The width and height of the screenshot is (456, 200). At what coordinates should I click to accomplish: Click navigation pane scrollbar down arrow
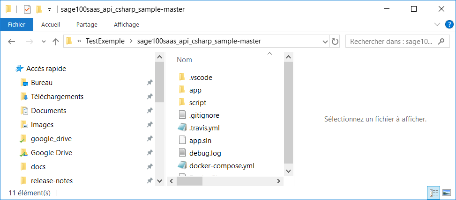pyautogui.click(x=159, y=181)
